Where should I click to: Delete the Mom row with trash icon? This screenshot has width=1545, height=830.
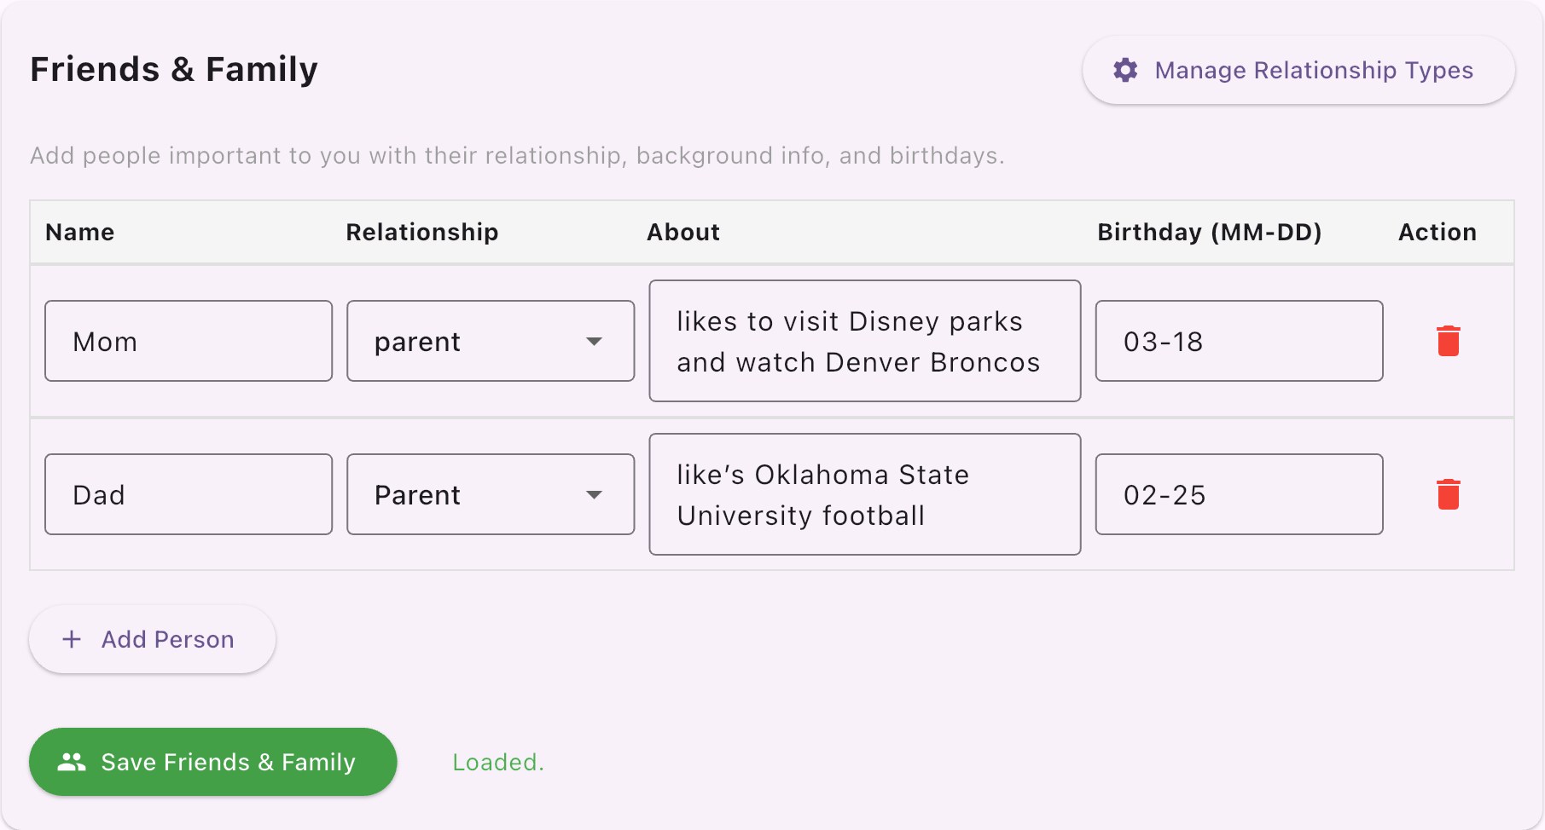click(1448, 341)
